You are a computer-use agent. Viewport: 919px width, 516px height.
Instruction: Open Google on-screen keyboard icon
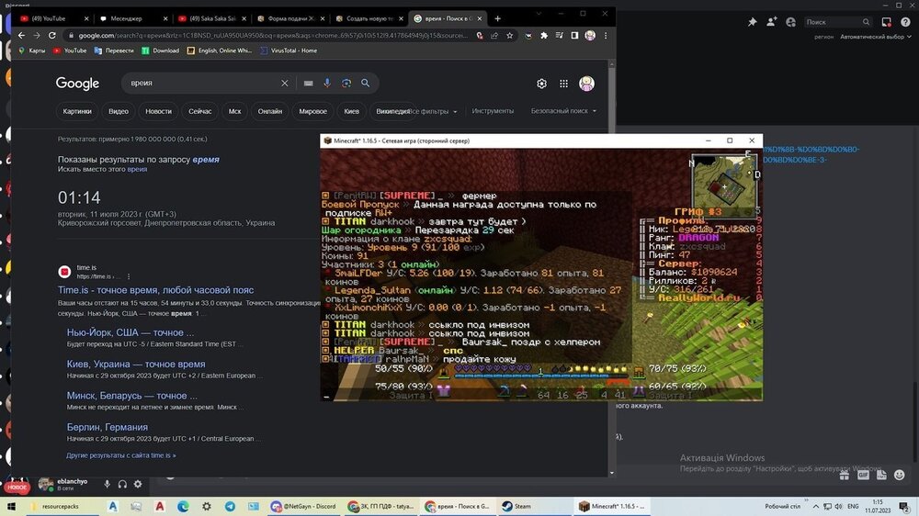(308, 84)
